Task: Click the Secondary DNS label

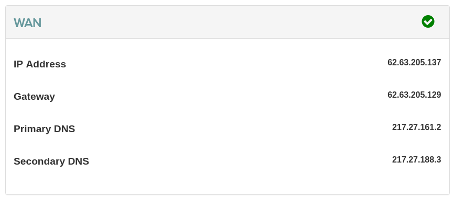Action: click(51, 161)
